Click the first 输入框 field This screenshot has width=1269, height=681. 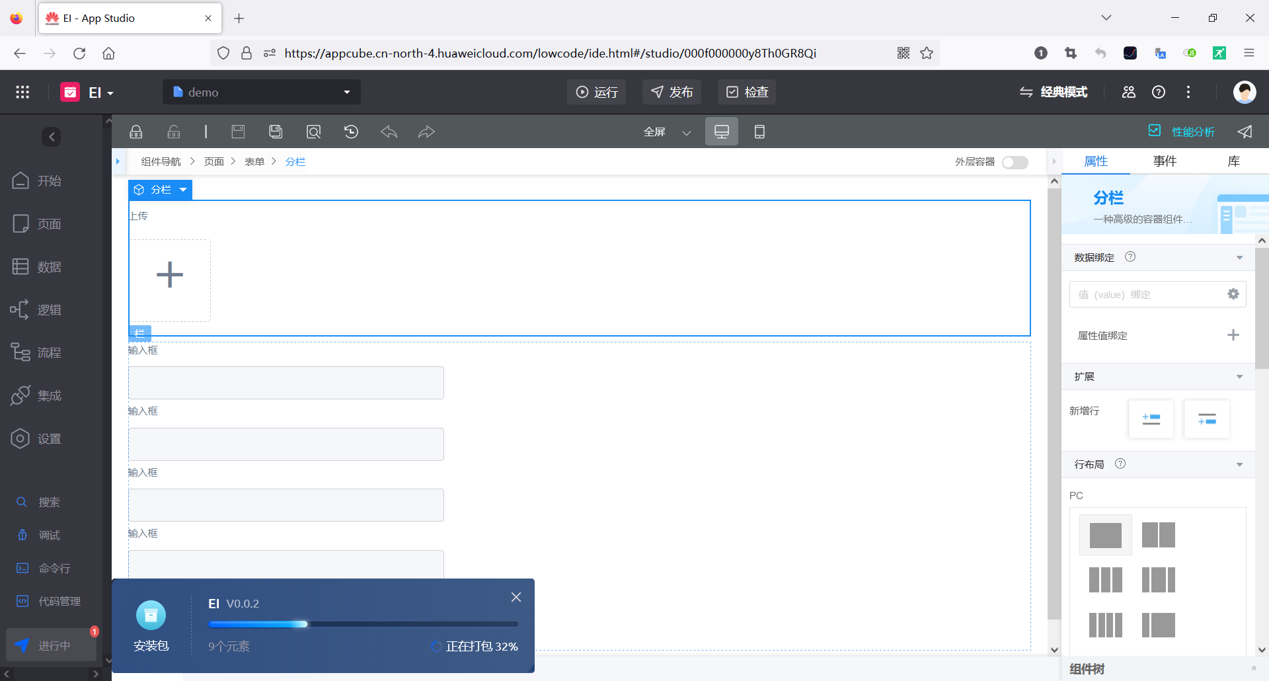[286, 383]
